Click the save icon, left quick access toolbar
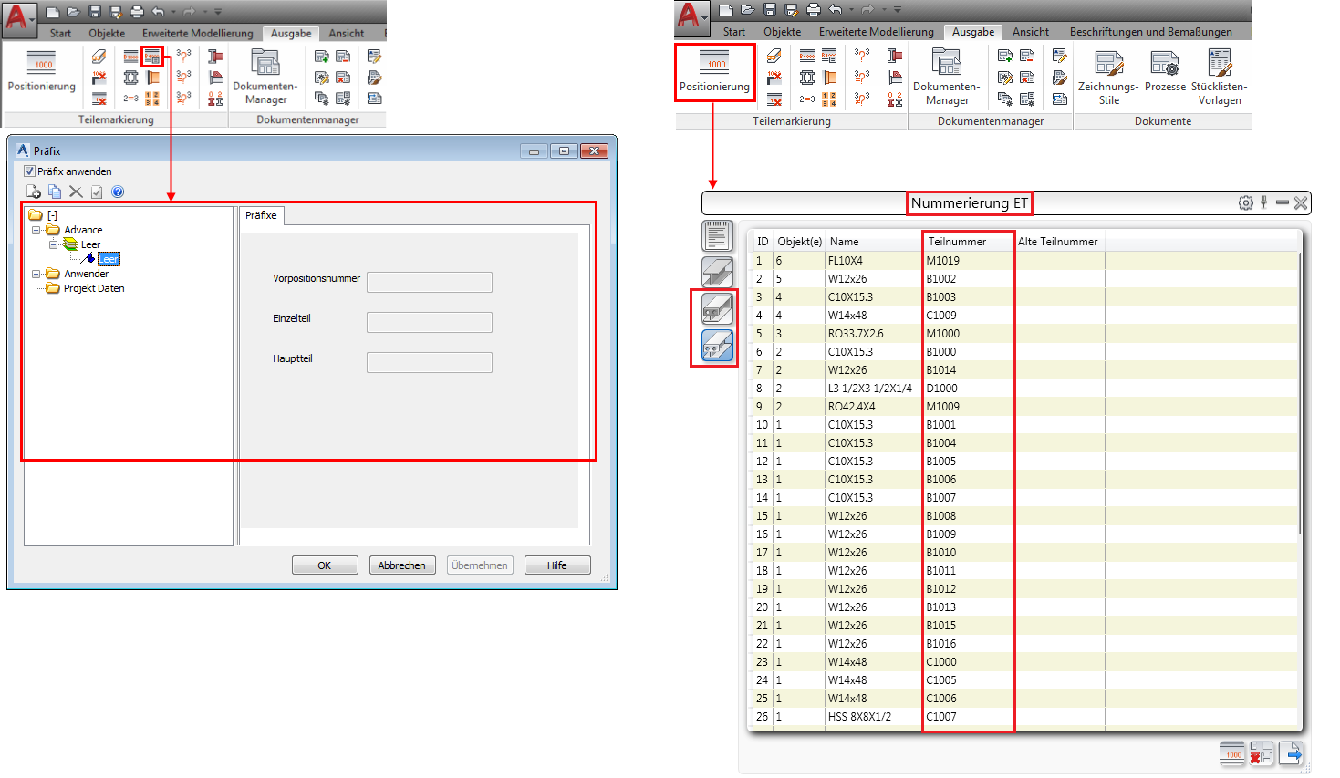Screen dimensions: 1340x778 coord(95,12)
